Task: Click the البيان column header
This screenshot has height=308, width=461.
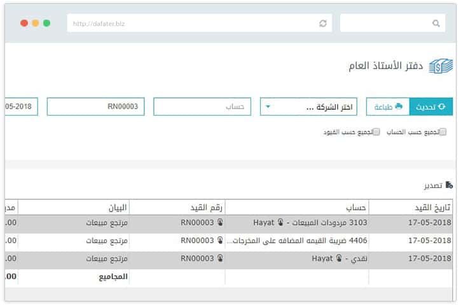Action: tap(74, 207)
